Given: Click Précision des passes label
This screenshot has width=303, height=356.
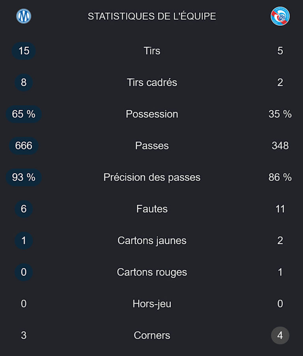Looking at the screenshot, I should tap(152, 177).
